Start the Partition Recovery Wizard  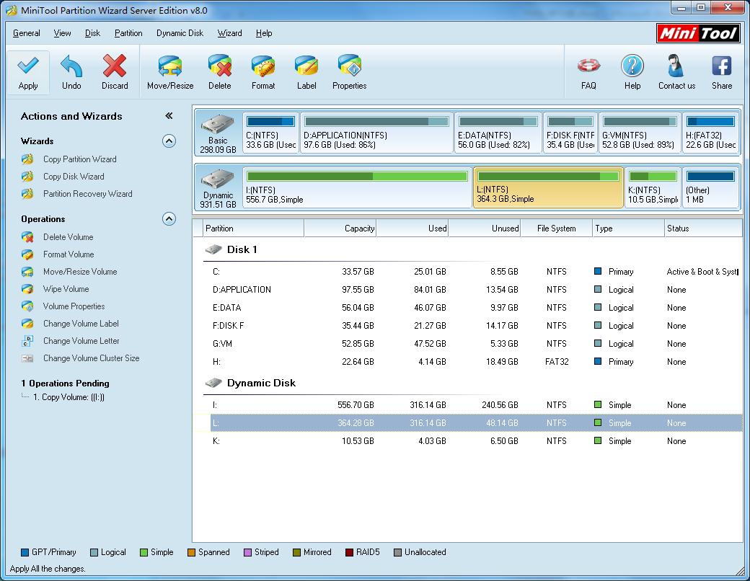[87, 194]
